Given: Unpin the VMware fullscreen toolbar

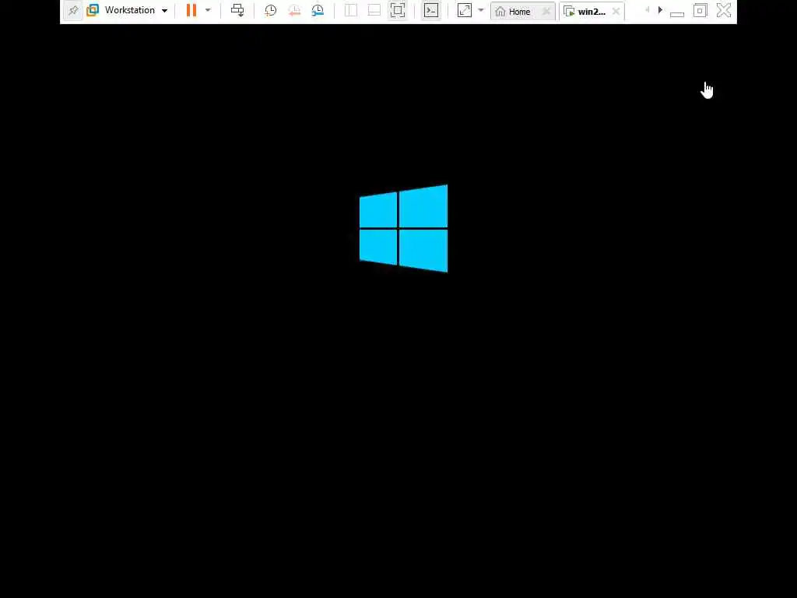Looking at the screenshot, I should pyautogui.click(x=73, y=10).
